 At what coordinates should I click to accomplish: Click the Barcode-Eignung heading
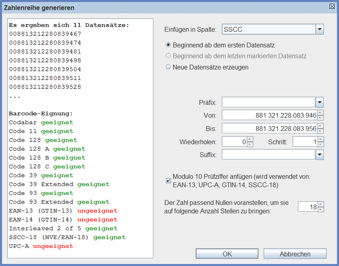pos(41,113)
